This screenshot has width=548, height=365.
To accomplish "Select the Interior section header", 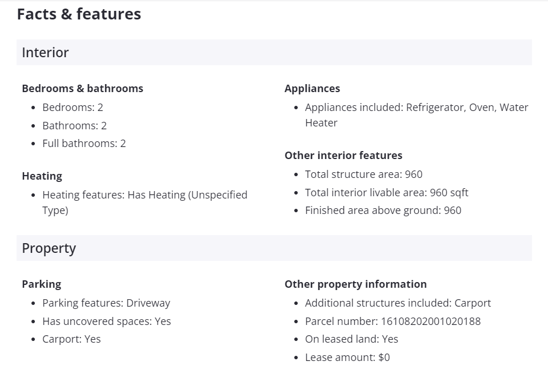I will 45,53.
